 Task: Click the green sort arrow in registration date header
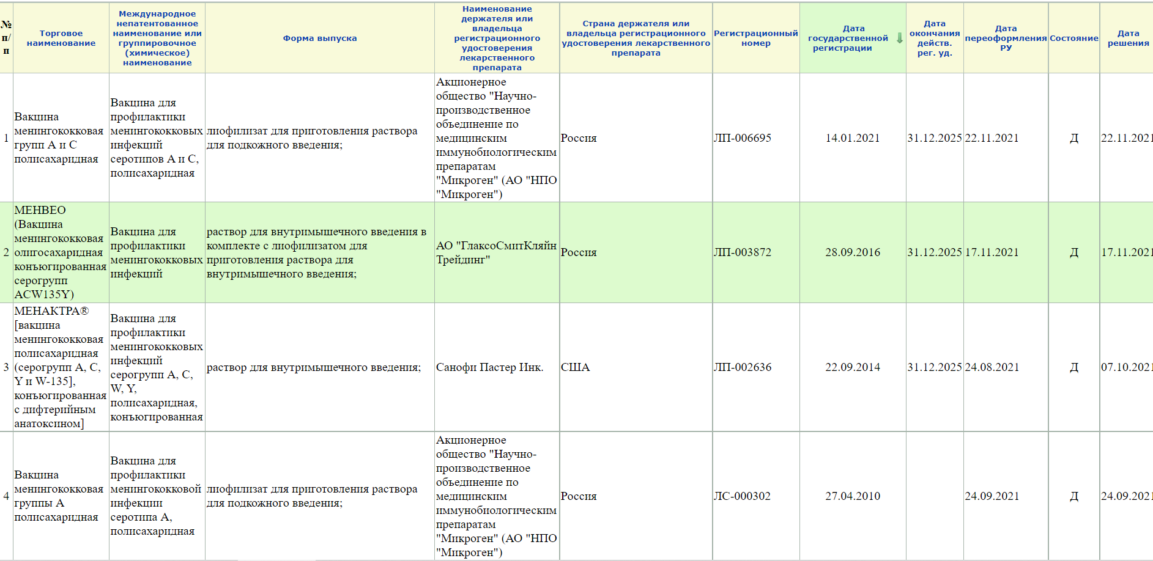tap(899, 38)
